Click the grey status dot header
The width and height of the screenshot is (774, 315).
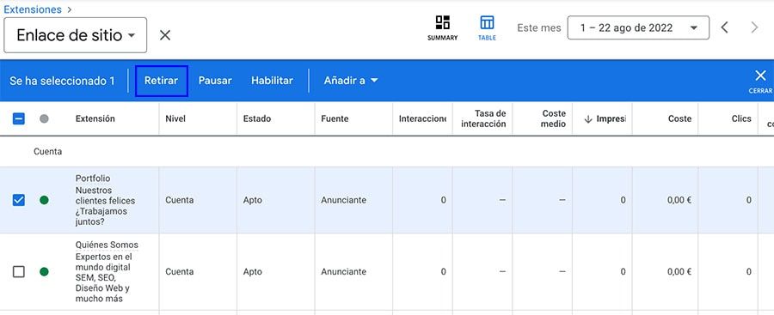(44, 118)
